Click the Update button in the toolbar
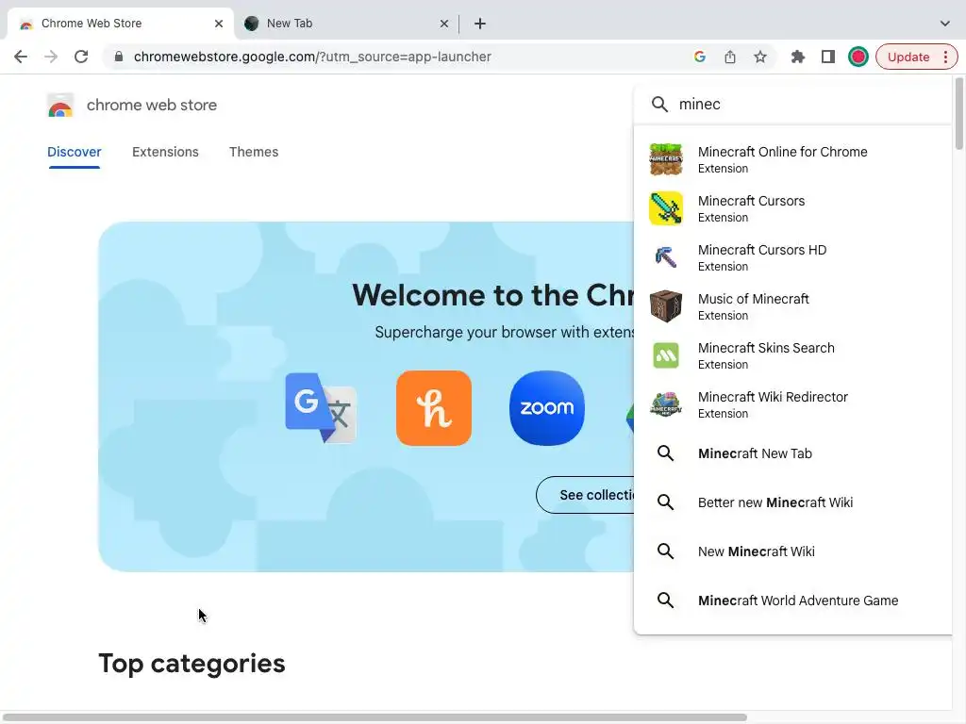The width and height of the screenshot is (966, 724). pyautogui.click(x=908, y=57)
